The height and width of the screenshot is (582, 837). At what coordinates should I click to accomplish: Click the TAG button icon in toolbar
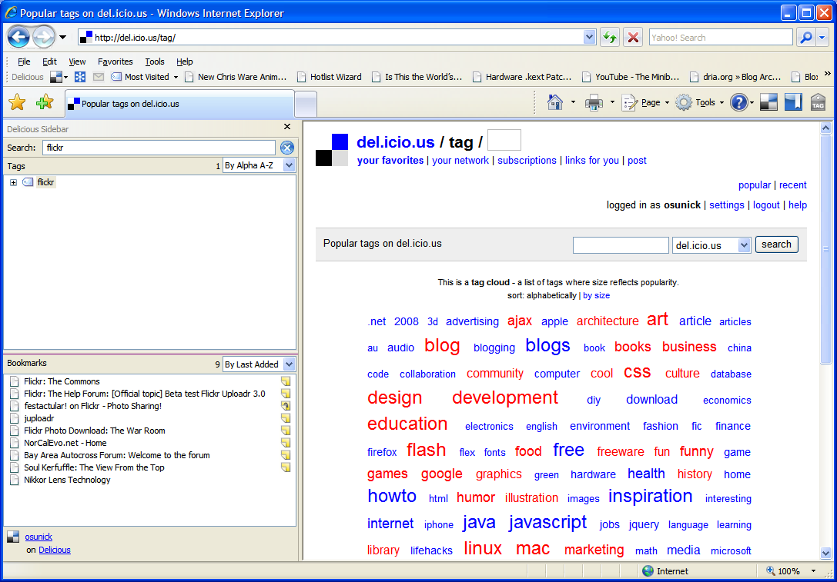818,102
